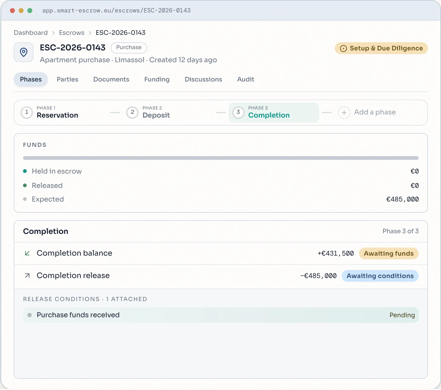Open the Documents tab
The height and width of the screenshot is (390, 441).
[111, 79]
